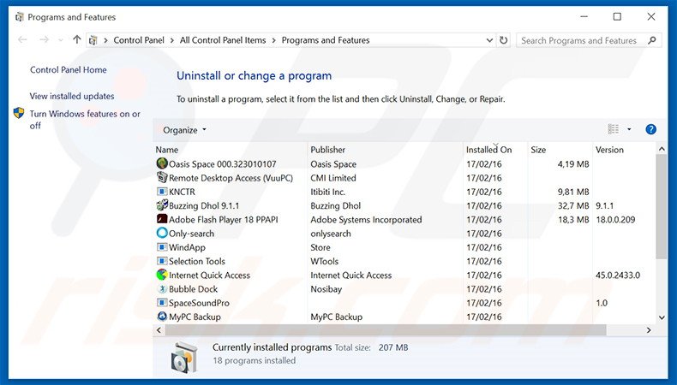Image resolution: width=677 pixels, height=385 pixels.
Task: Expand chevron after All Control Panel Items
Action: [273, 40]
